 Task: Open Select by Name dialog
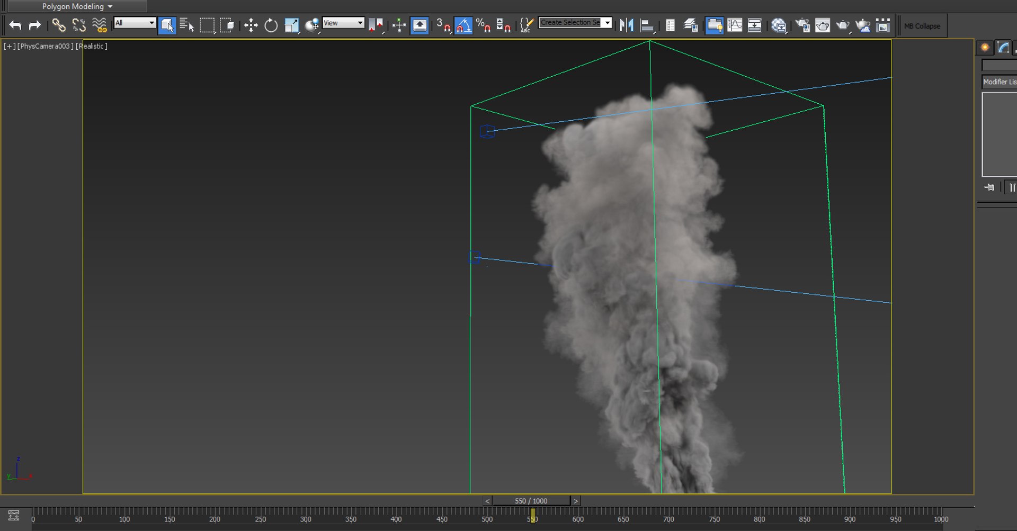[x=187, y=25]
